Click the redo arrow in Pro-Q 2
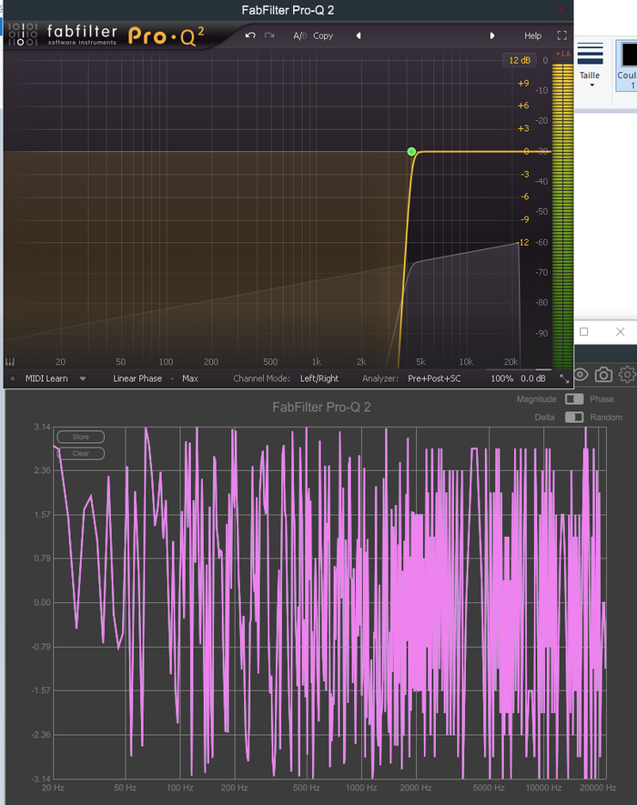 269,35
